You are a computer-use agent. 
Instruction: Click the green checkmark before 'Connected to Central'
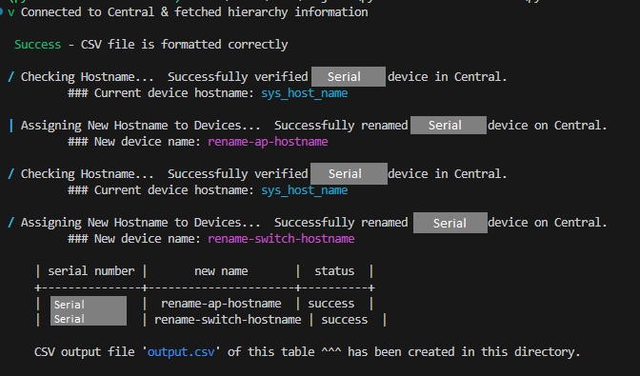11,12
